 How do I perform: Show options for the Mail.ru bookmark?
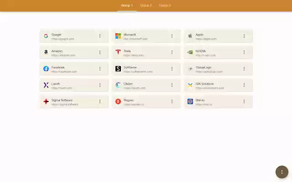pyautogui.click(x=244, y=101)
